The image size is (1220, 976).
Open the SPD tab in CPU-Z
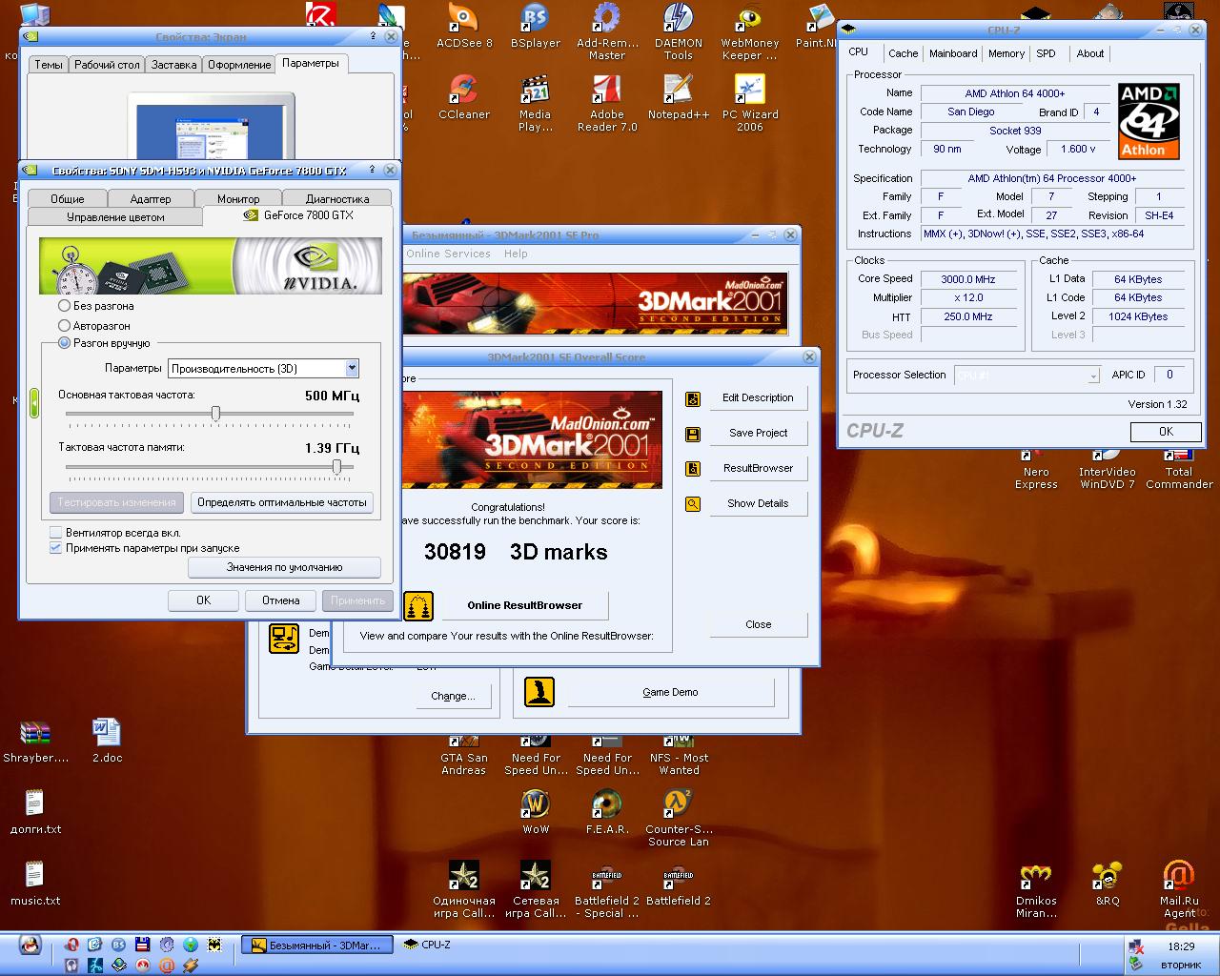coord(1046,53)
